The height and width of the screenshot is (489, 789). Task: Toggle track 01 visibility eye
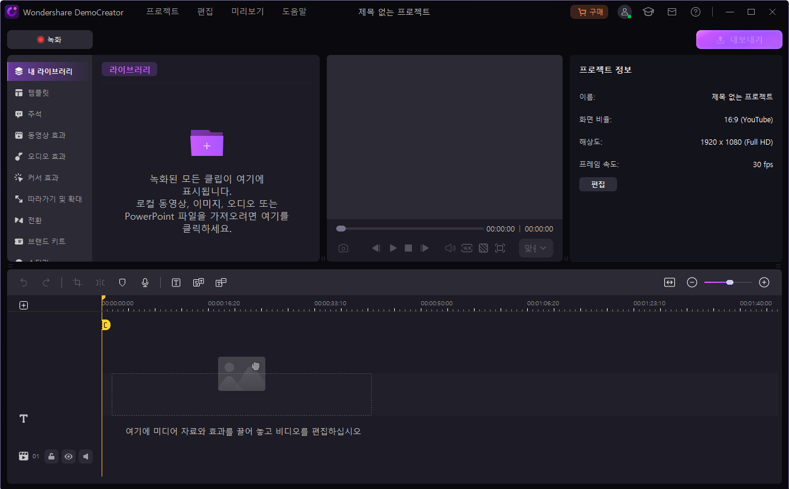(69, 456)
